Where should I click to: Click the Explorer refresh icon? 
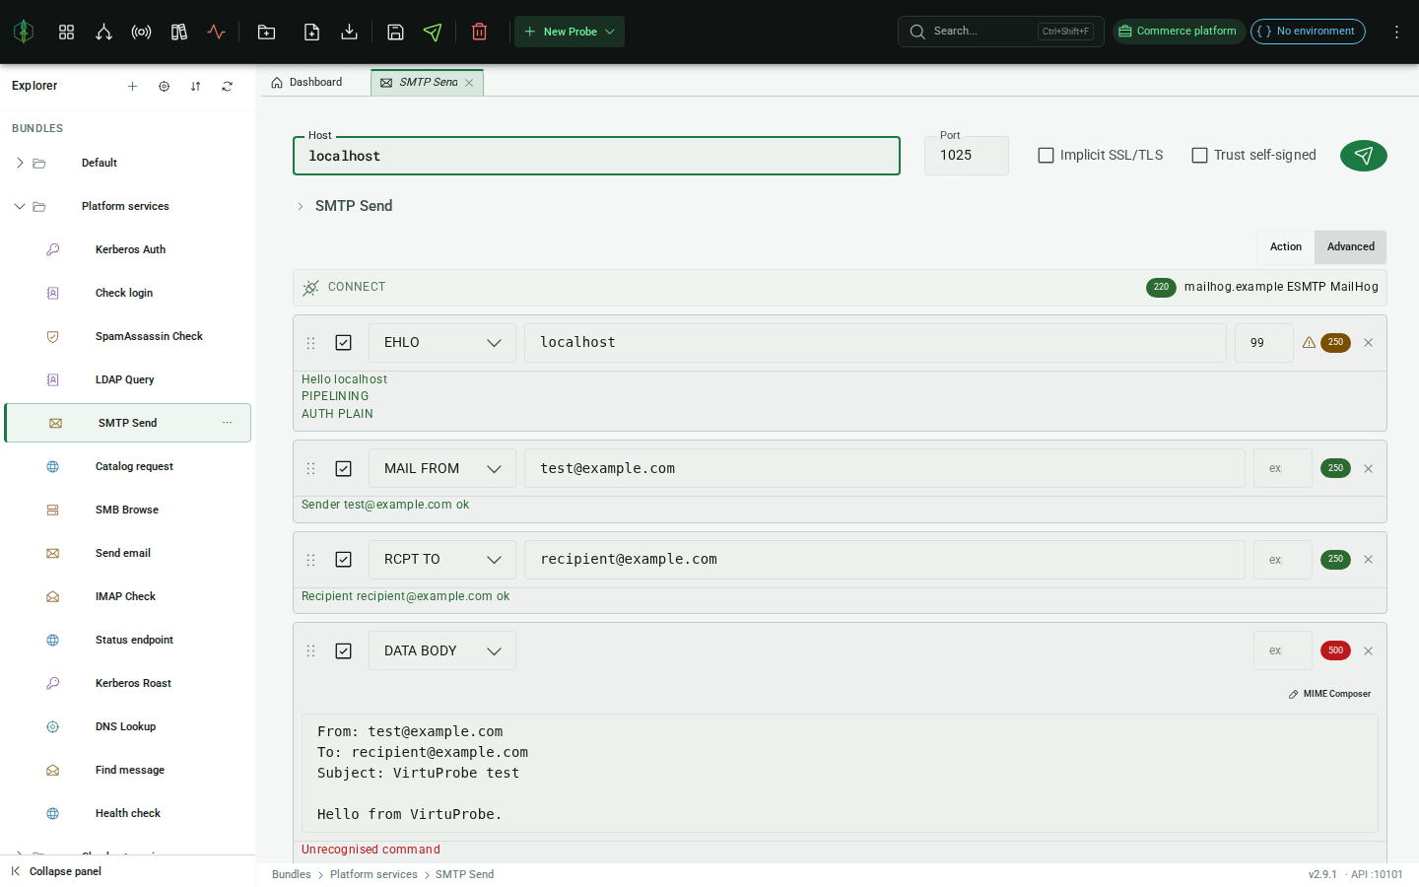[227, 87]
